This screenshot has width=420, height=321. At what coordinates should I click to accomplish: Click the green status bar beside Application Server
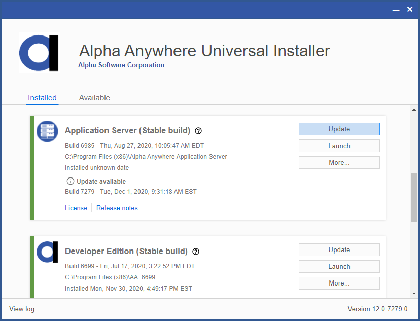coord(31,167)
